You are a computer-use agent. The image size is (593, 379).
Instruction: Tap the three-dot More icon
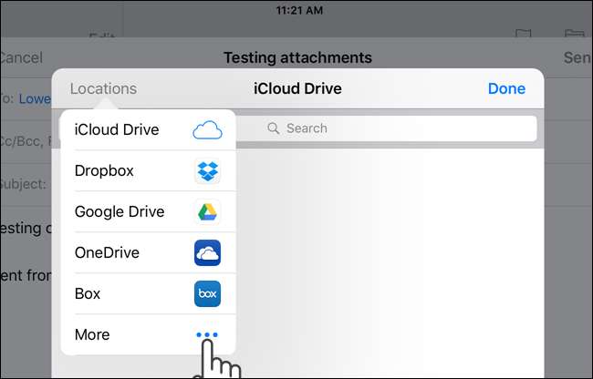[x=207, y=335]
